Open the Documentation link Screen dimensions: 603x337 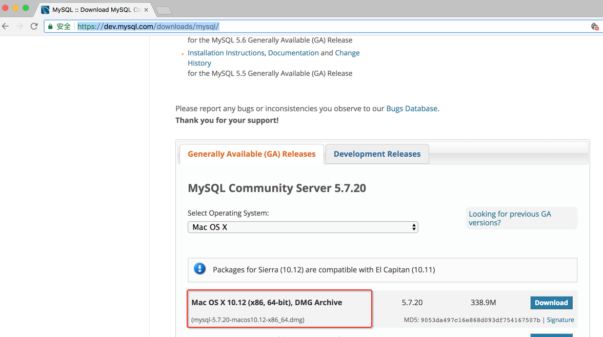293,53
